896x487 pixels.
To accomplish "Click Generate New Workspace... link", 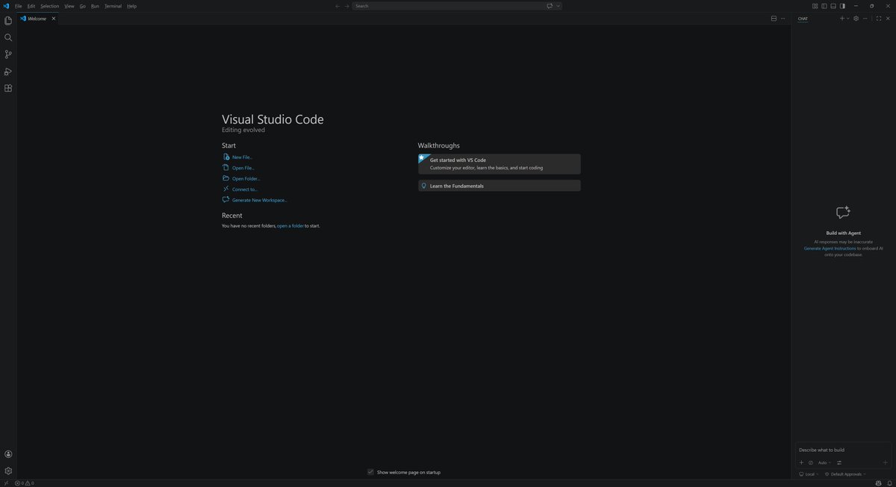I will (x=259, y=200).
